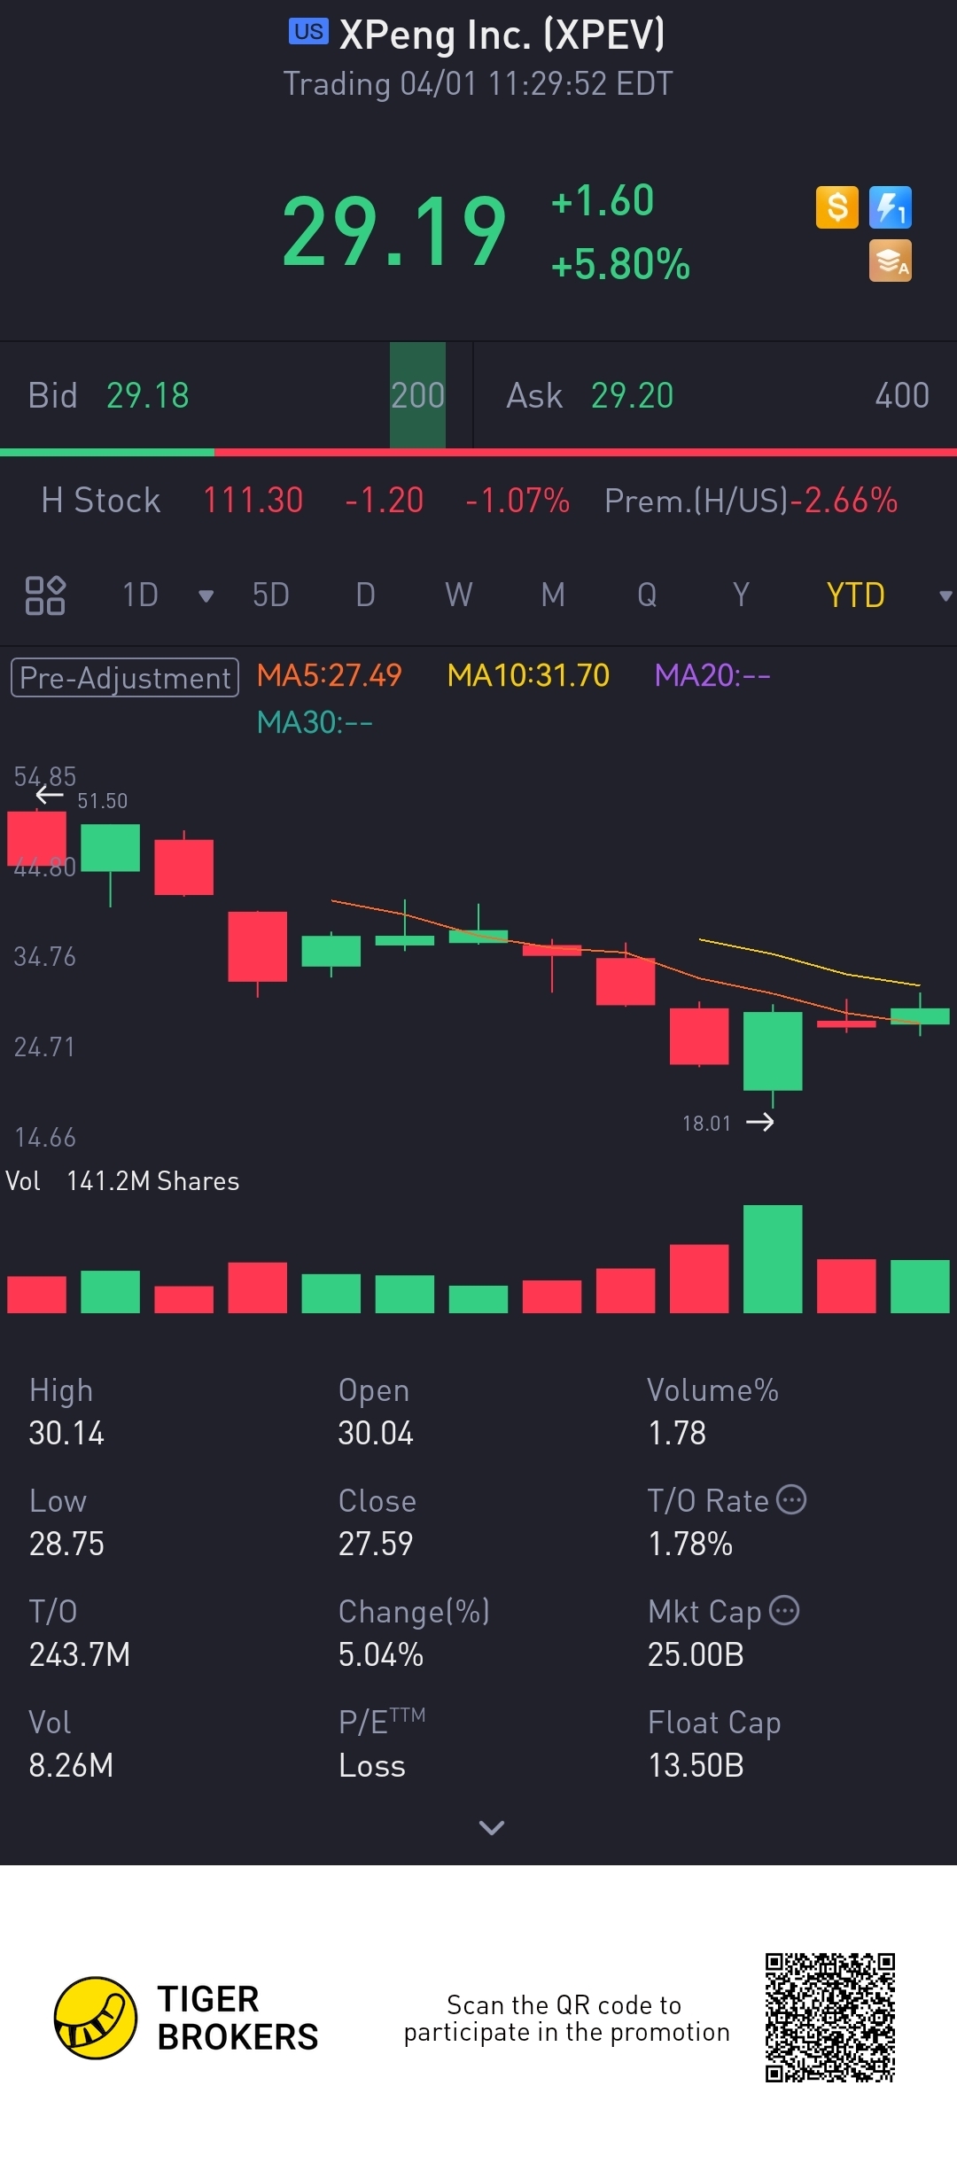
Task: Tap the Volume% 1.78 value
Action: 677,1434
